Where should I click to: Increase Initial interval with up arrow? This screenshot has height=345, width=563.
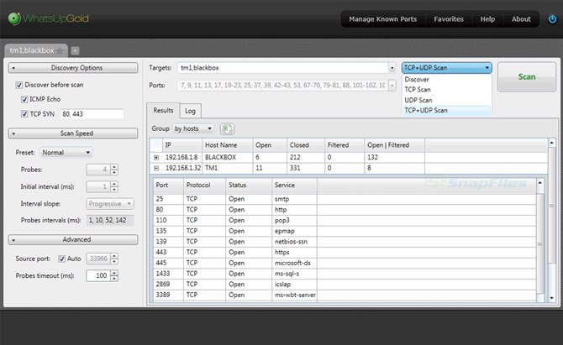114,184
